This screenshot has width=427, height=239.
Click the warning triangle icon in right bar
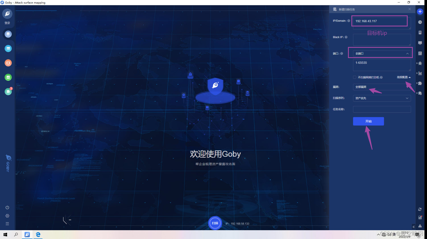pyautogui.click(x=420, y=226)
